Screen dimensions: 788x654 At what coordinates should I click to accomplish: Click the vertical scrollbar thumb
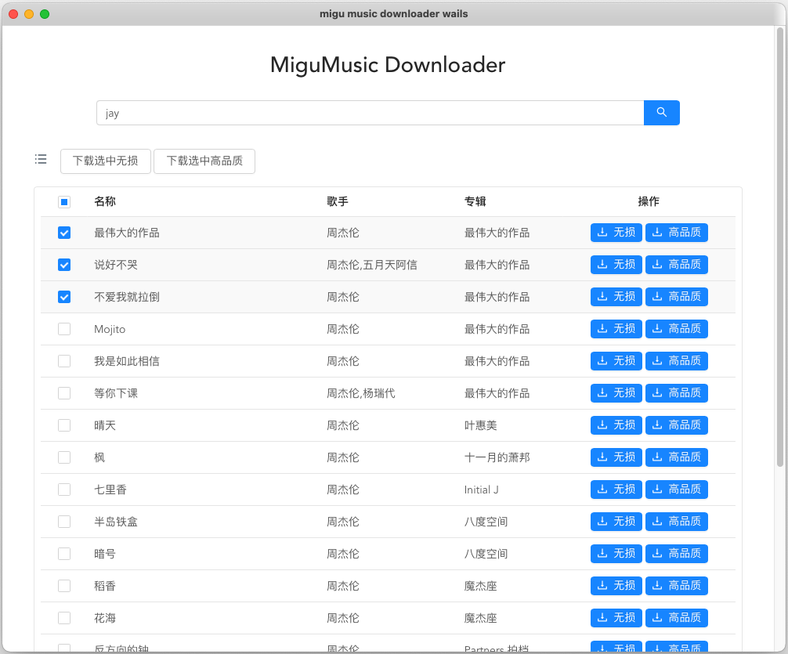[780, 248]
